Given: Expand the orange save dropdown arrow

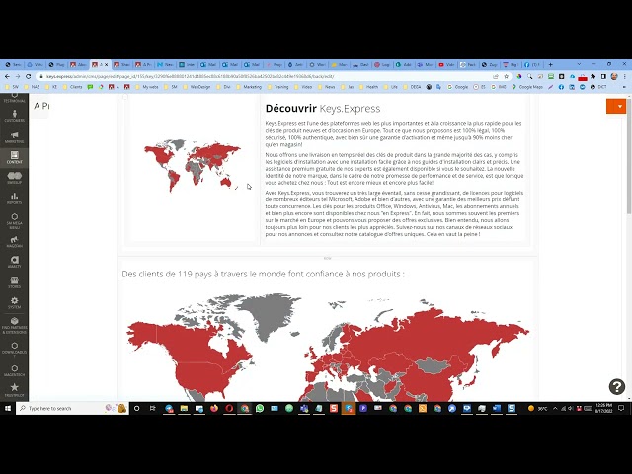Looking at the screenshot, I should (620, 107).
